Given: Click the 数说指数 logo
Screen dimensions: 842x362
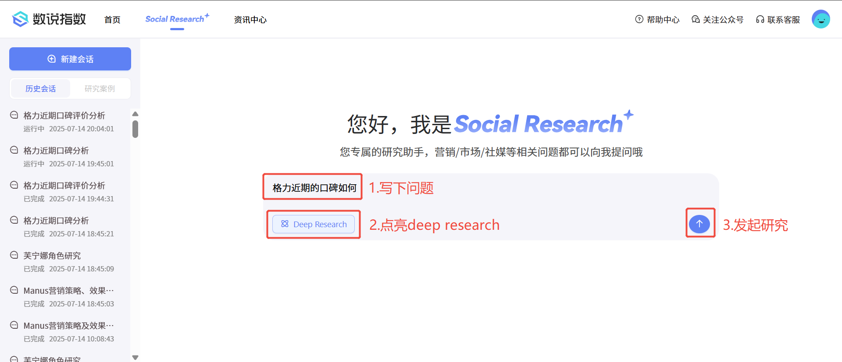Looking at the screenshot, I should pyautogui.click(x=49, y=19).
